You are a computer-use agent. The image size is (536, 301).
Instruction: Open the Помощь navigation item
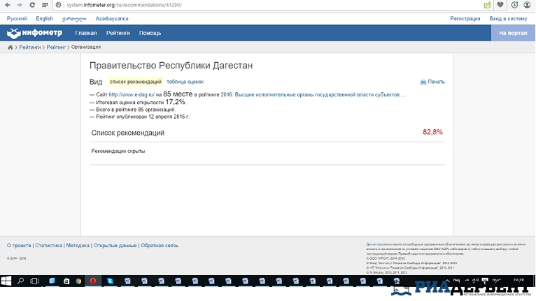coord(150,33)
